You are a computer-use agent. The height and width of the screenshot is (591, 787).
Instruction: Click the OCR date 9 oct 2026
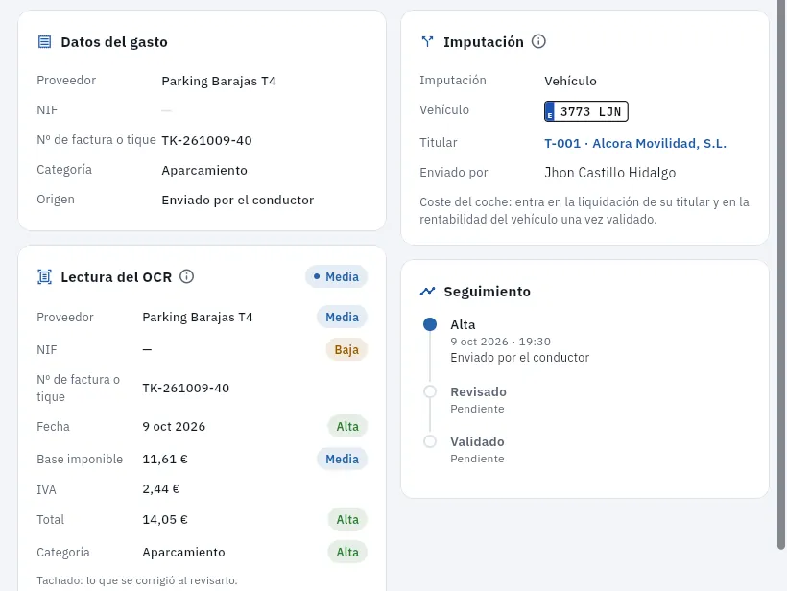[174, 426]
